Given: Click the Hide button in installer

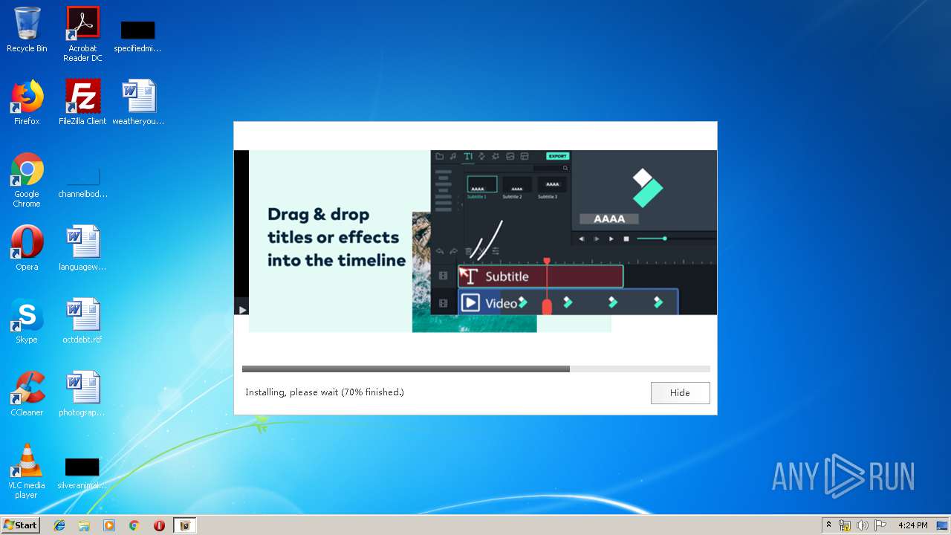Looking at the screenshot, I should (680, 393).
